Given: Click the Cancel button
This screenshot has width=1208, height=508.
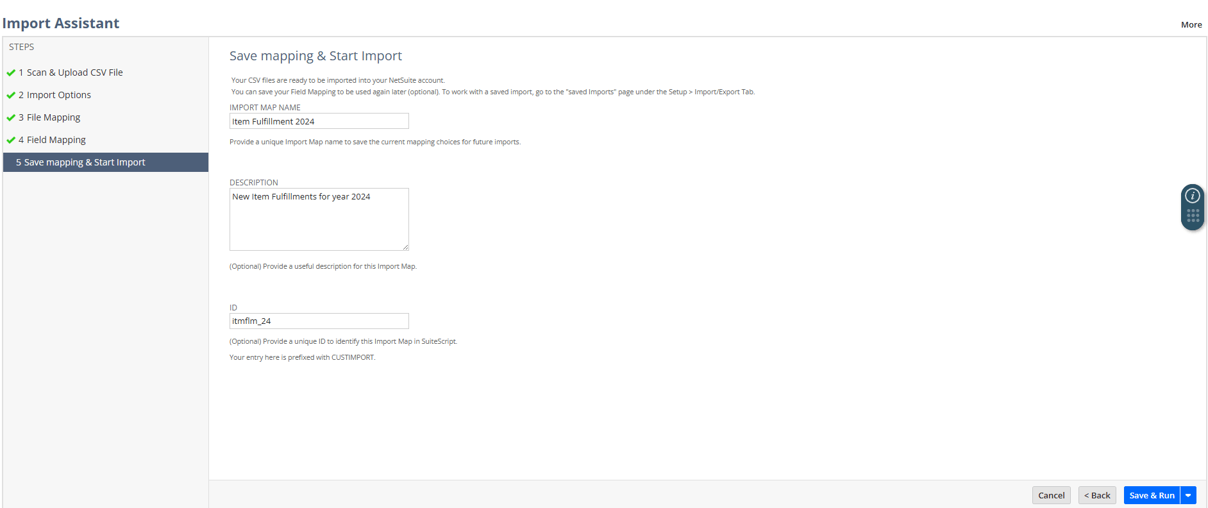Looking at the screenshot, I should click(x=1052, y=495).
